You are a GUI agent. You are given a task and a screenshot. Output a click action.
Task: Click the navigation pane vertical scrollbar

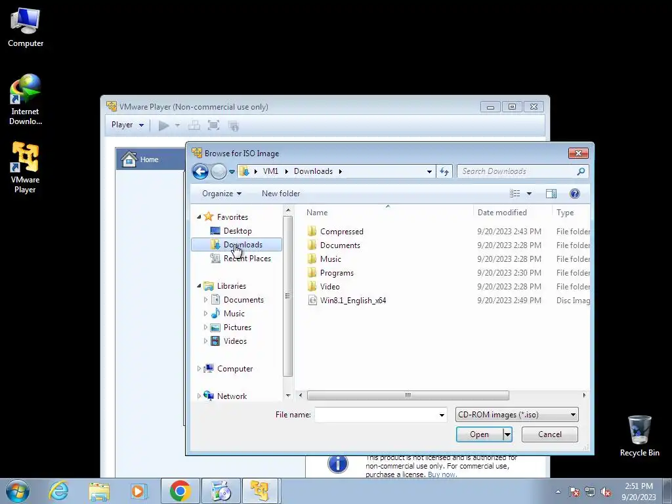287,296
